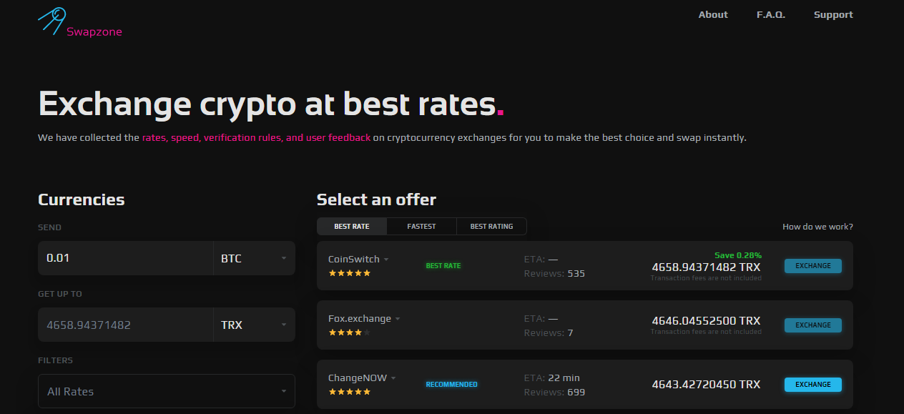Screen dimensions: 904x414
Task: Open the BTC send currency dropdown
Action: (x=254, y=258)
